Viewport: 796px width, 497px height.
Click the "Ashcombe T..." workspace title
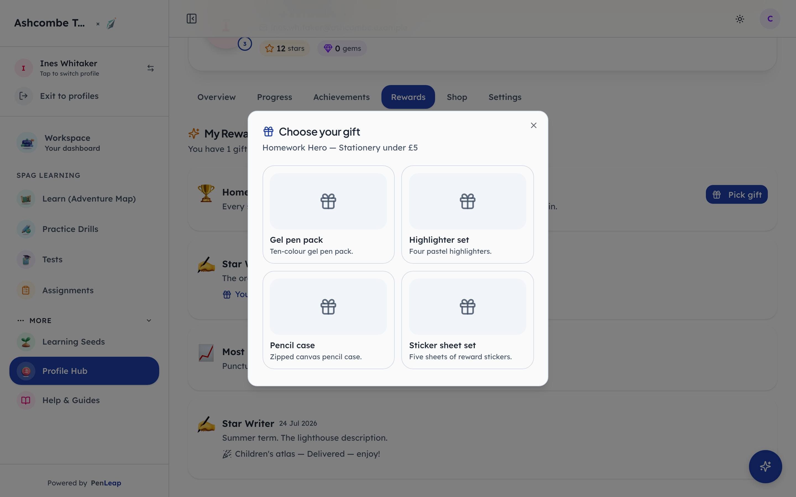[49, 23]
